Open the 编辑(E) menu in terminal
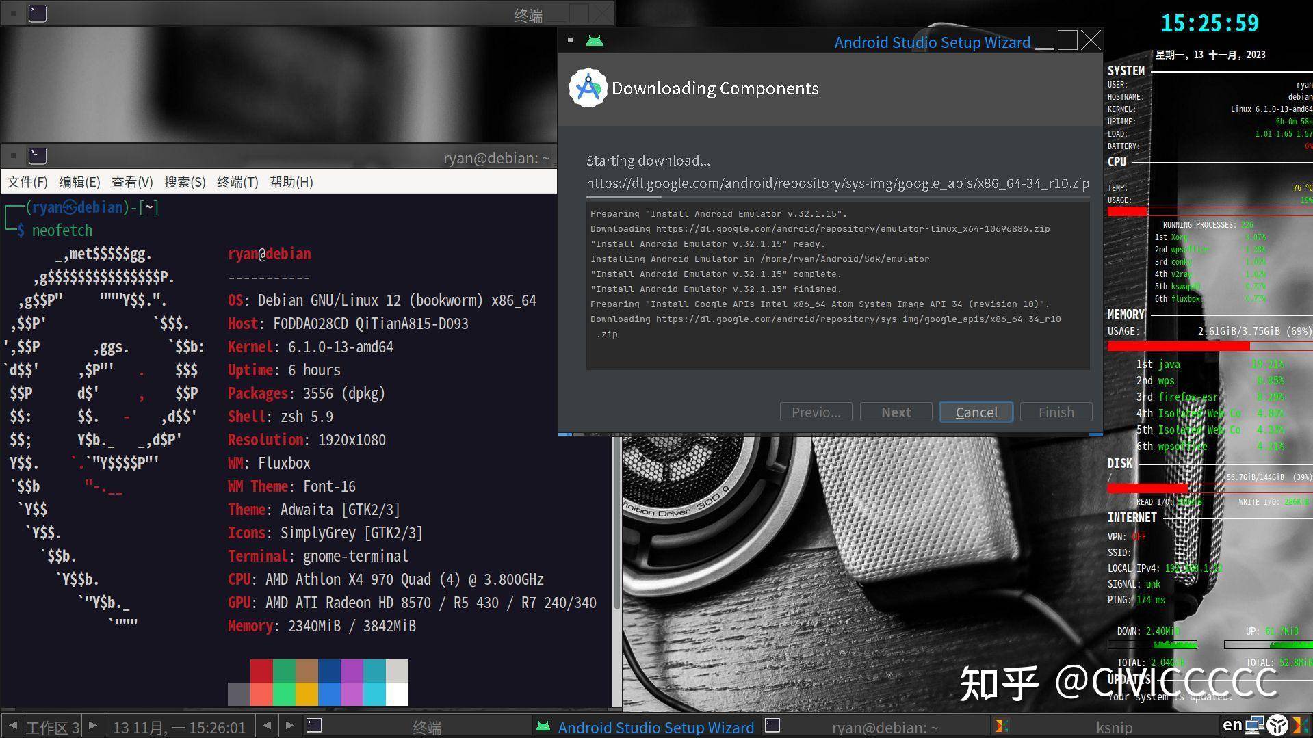 [79, 182]
